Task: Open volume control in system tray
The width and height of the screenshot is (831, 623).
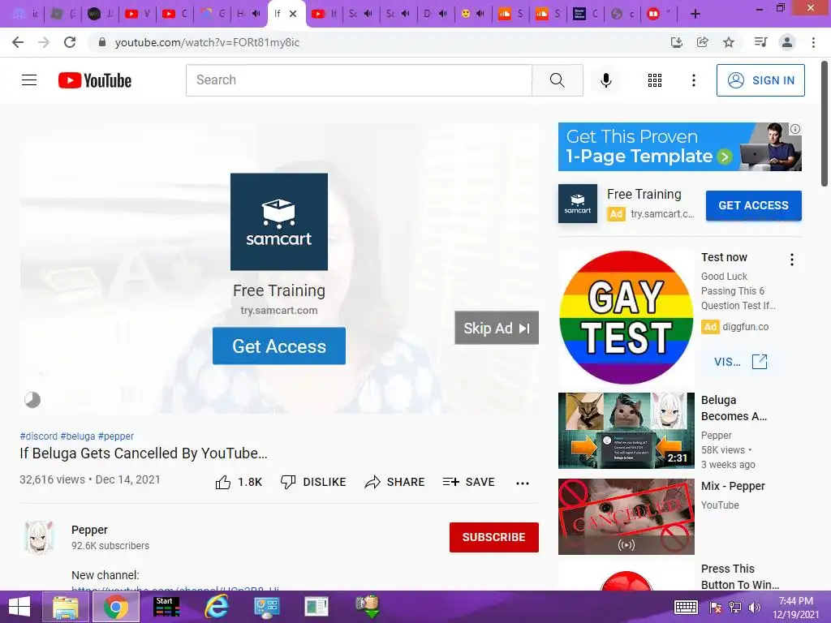Action: coord(754,608)
